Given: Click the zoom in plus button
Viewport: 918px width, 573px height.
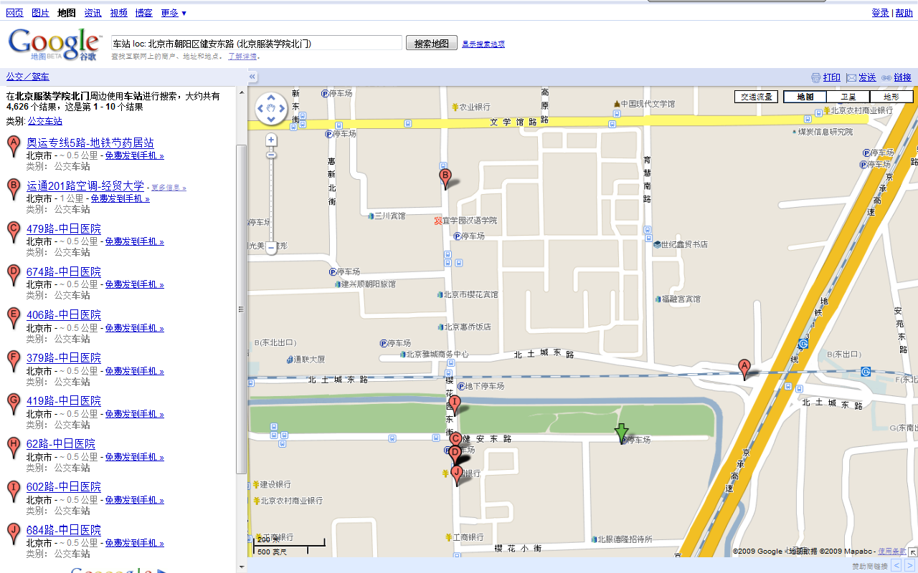Looking at the screenshot, I should (271, 140).
